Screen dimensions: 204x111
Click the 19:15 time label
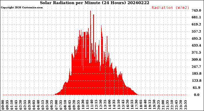150,105
